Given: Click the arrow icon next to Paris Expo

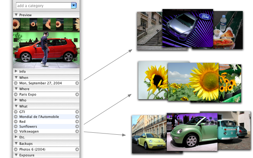Looking at the screenshot, I should (77, 94).
